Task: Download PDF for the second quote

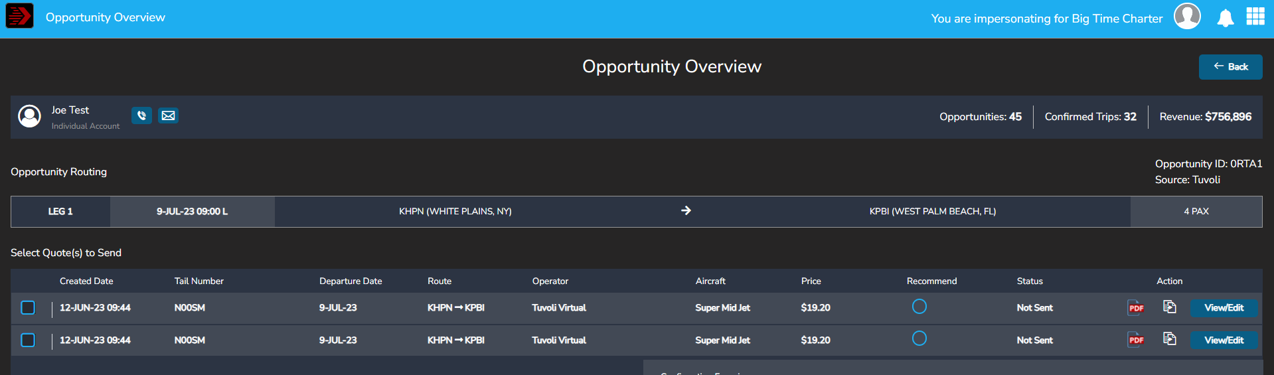Action: pos(1136,340)
